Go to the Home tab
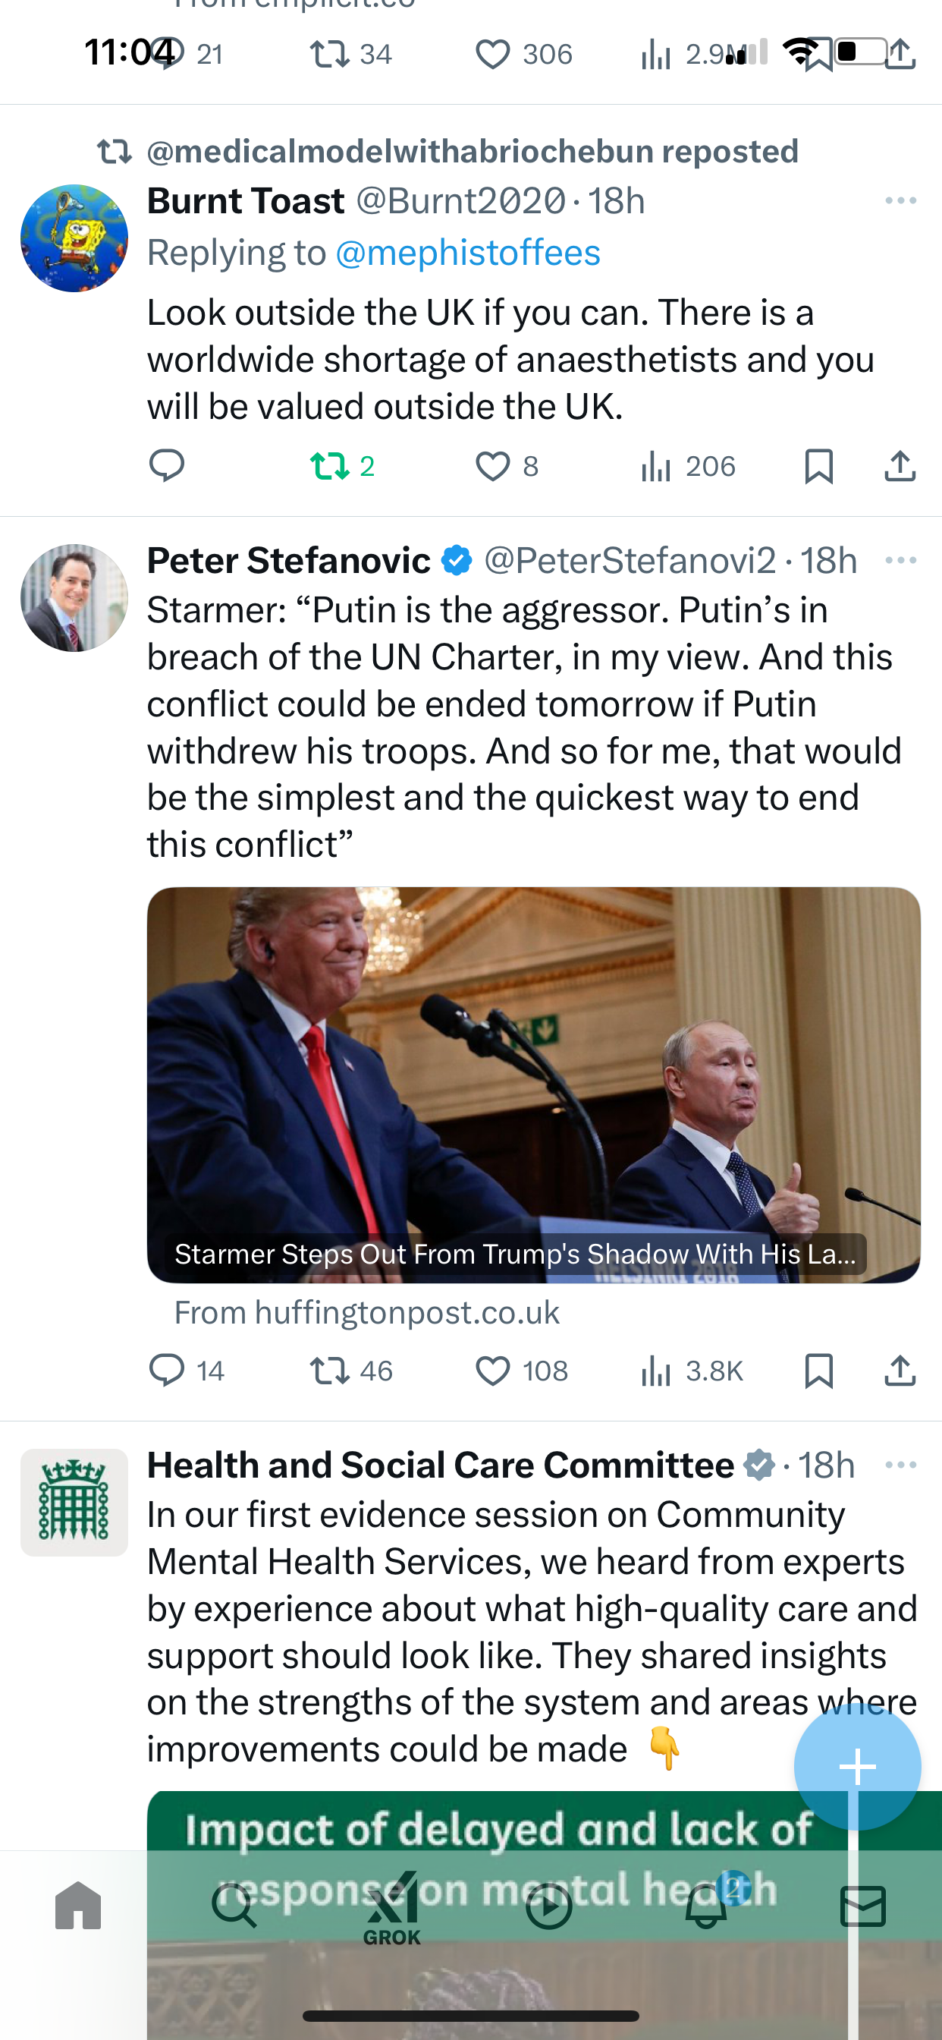 (x=78, y=1906)
